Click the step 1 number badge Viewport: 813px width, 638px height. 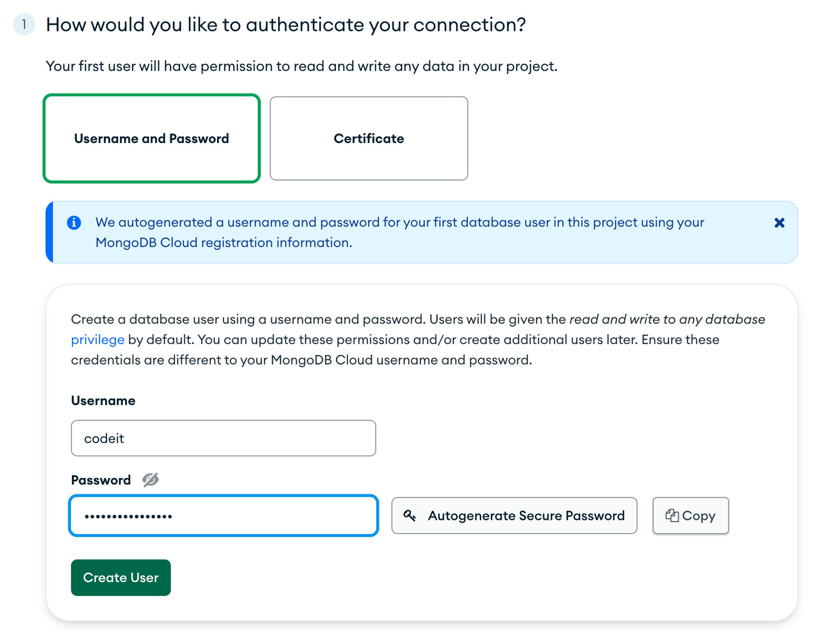[24, 24]
